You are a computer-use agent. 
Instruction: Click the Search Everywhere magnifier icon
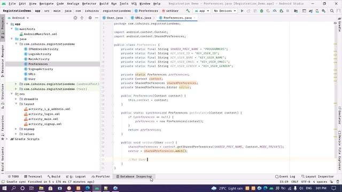point(332,11)
